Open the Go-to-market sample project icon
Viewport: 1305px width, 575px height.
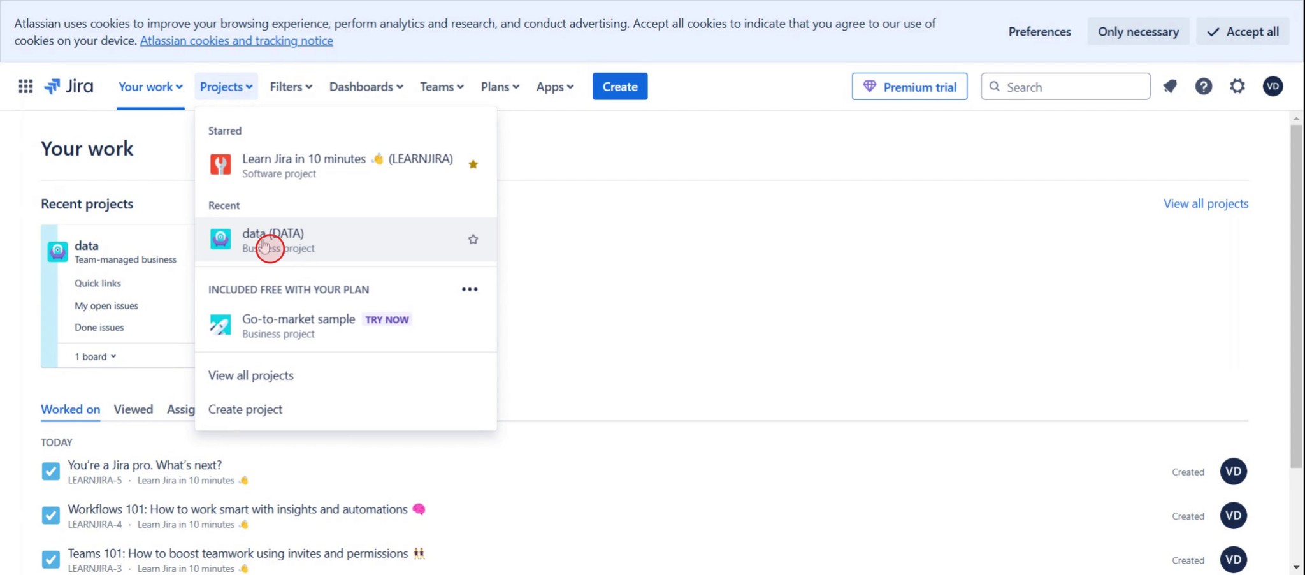[220, 324]
